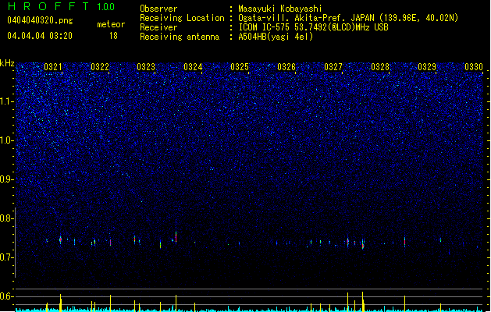
Task: Click the Receiving Location field label
Action: tap(182, 18)
